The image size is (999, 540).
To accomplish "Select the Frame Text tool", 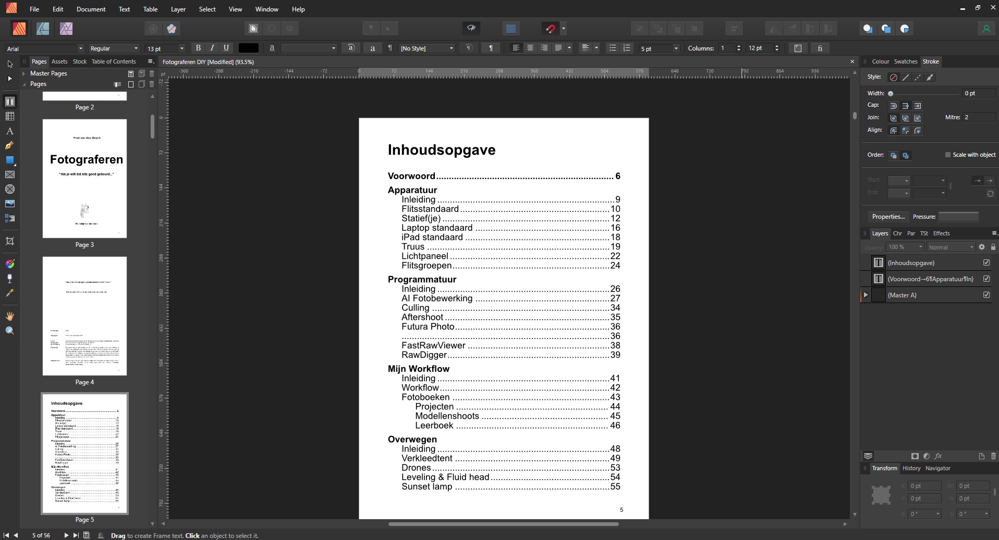I will 10,102.
